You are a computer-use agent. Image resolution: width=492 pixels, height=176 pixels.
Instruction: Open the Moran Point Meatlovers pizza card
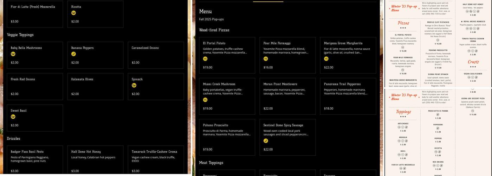click(x=287, y=96)
